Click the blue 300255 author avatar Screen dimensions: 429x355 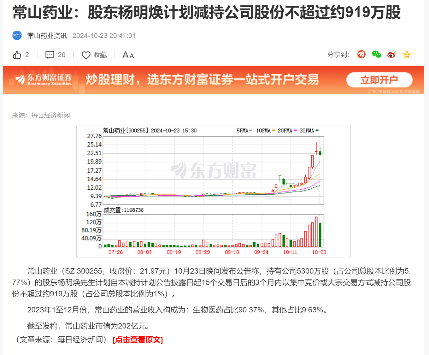coord(17,35)
